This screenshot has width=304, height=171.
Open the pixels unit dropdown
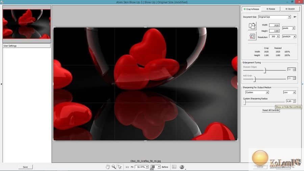288,28
